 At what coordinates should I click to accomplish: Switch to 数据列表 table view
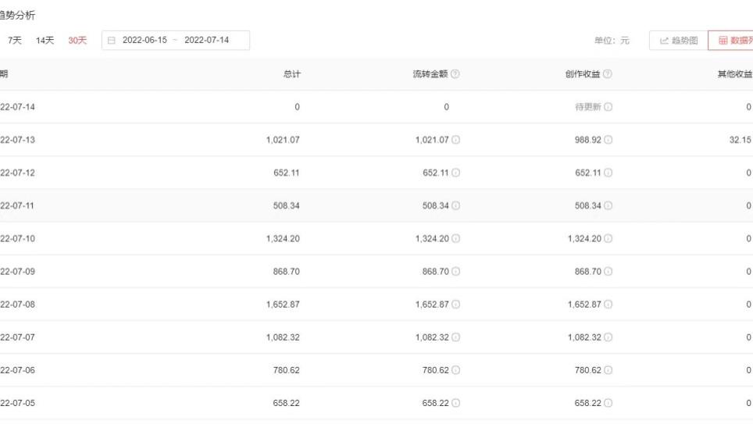click(731, 41)
